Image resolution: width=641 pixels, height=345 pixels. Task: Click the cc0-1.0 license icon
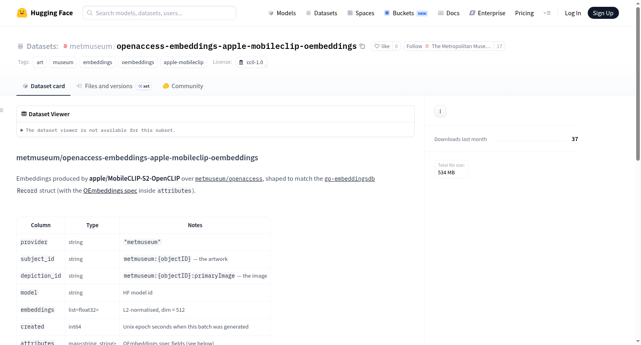[241, 62]
